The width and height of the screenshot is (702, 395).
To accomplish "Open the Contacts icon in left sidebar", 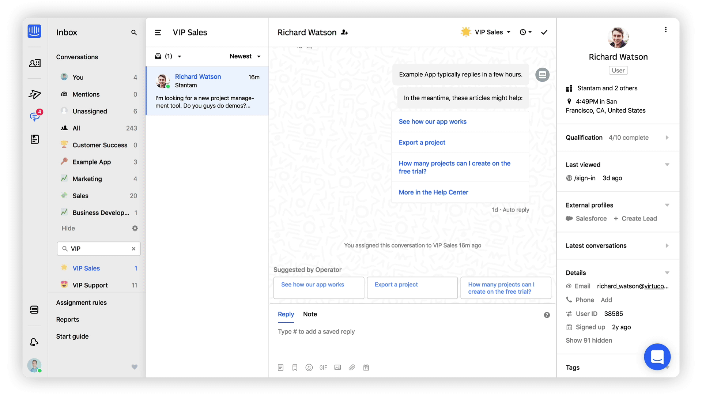I will coord(34,63).
